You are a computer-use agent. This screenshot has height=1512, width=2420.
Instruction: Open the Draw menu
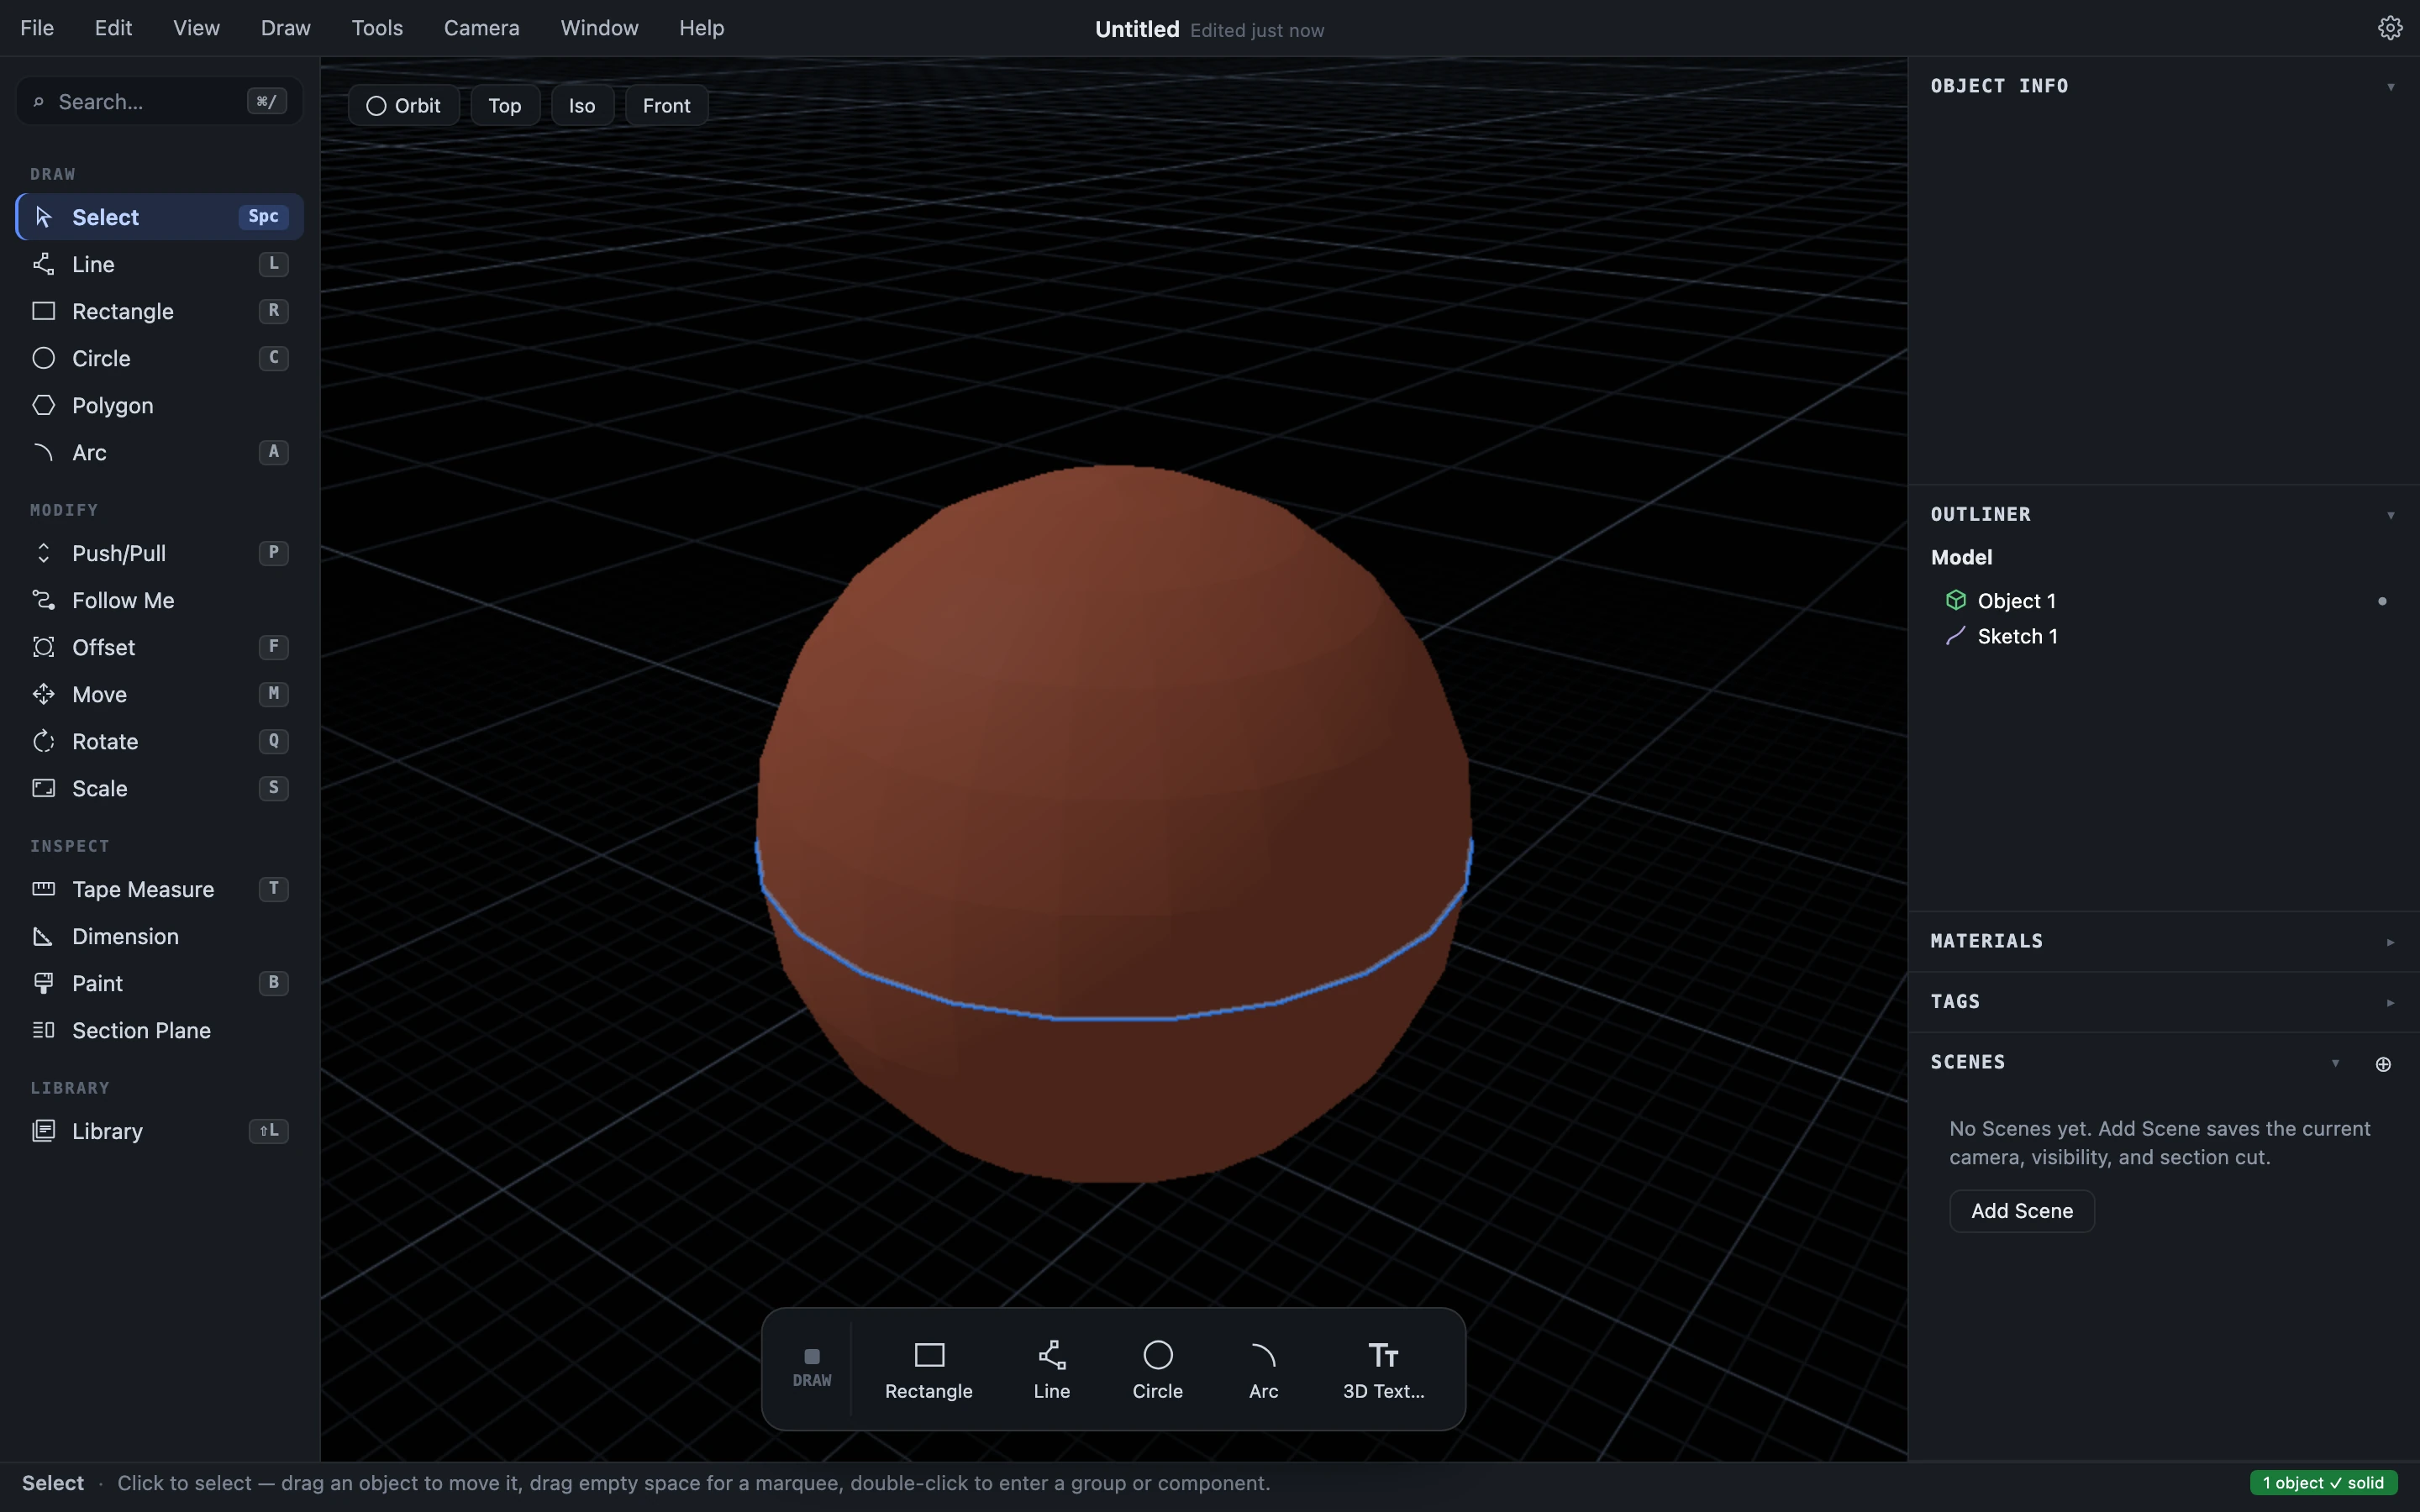point(286,28)
